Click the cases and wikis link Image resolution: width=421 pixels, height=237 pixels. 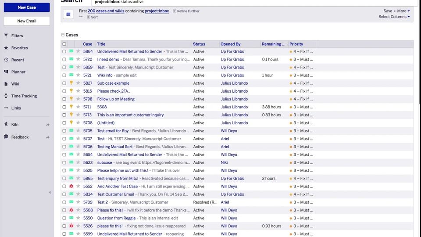pos(110,11)
